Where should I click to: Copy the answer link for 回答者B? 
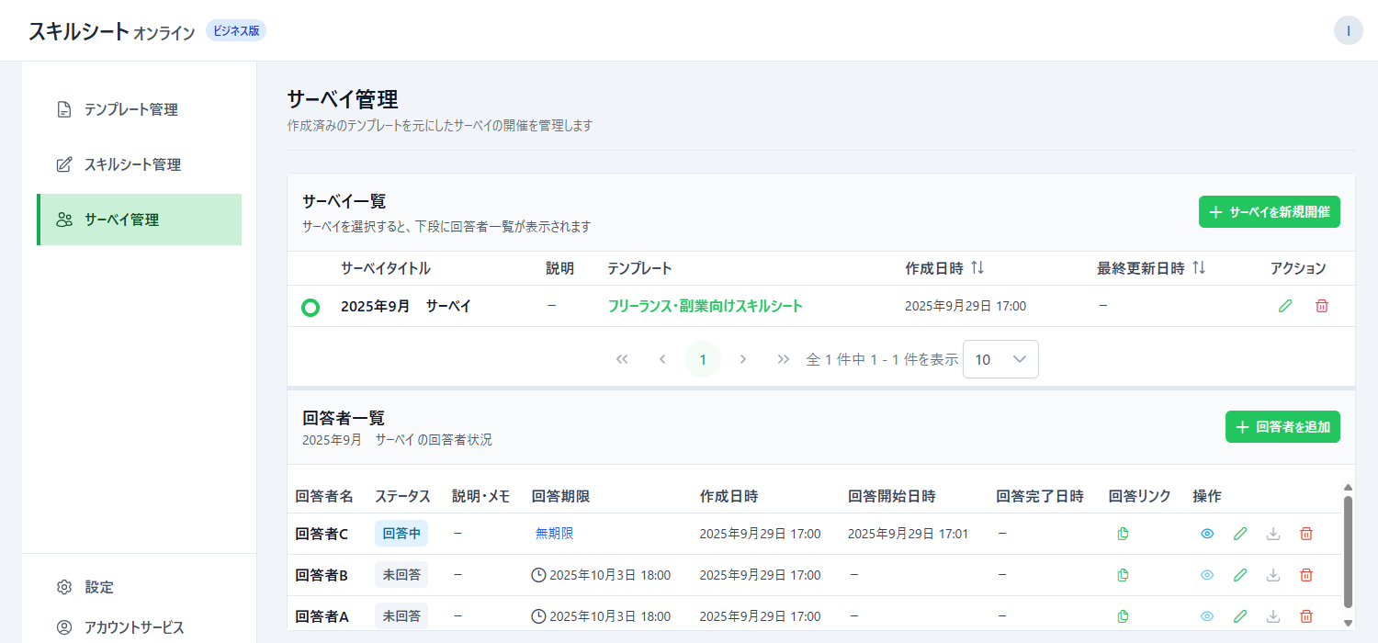pos(1122,575)
